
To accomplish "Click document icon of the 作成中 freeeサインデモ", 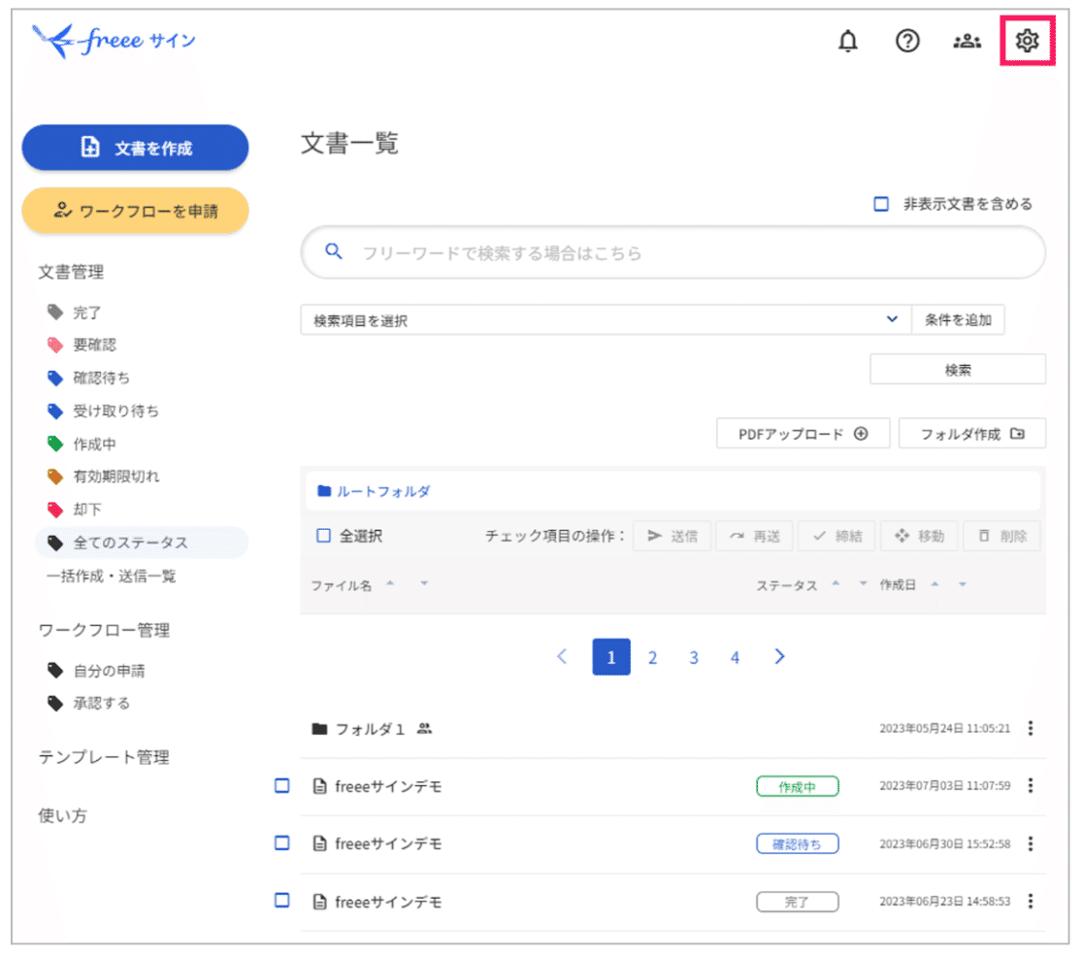I will coord(319,786).
